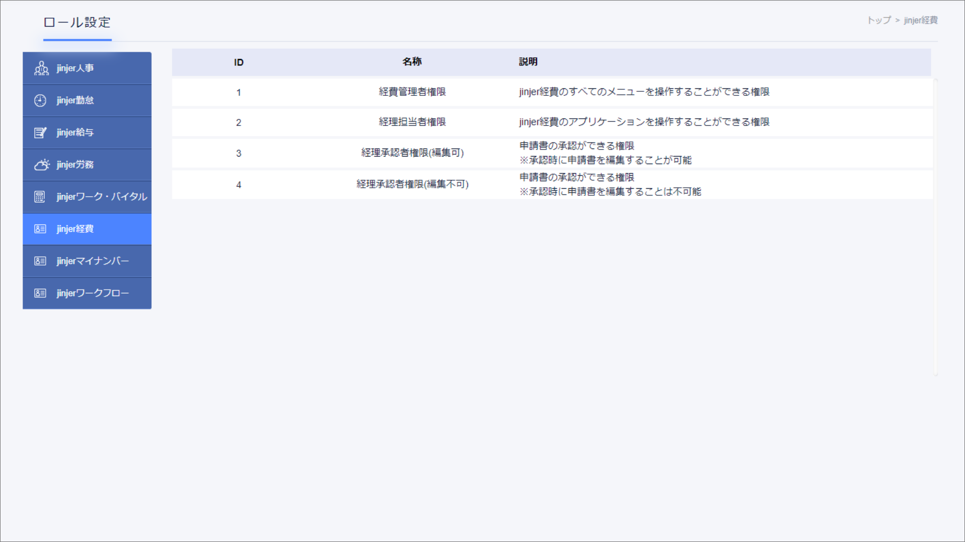Select jinjer勤怠 in the sidebar
965x542 pixels.
tap(87, 100)
